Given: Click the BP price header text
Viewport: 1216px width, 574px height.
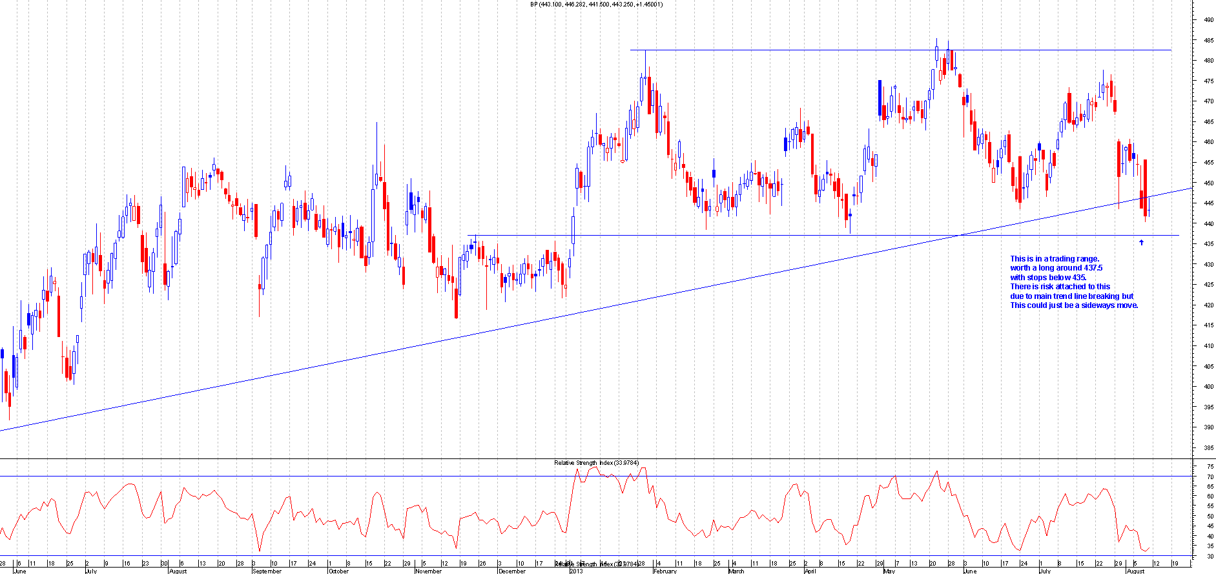Looking at the screenshot, I should 596,5.
